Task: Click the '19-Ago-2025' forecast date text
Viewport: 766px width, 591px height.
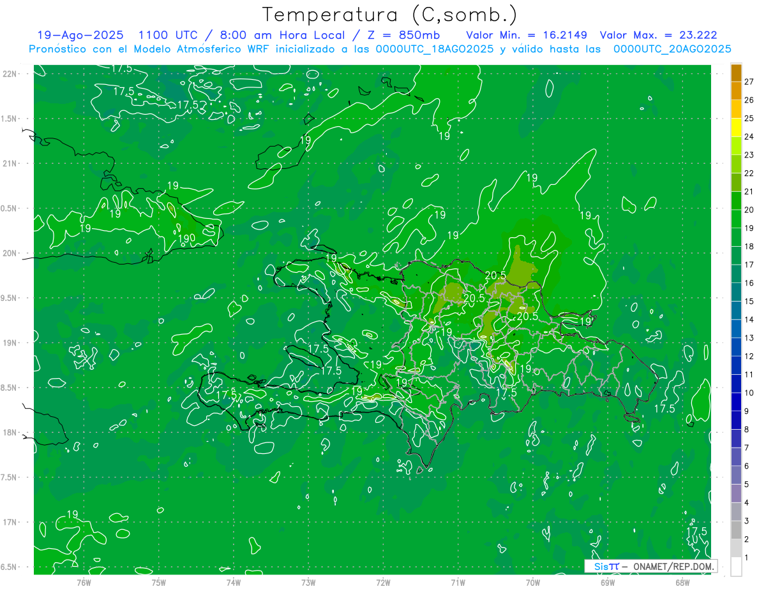Action: [x=80, y=35]
